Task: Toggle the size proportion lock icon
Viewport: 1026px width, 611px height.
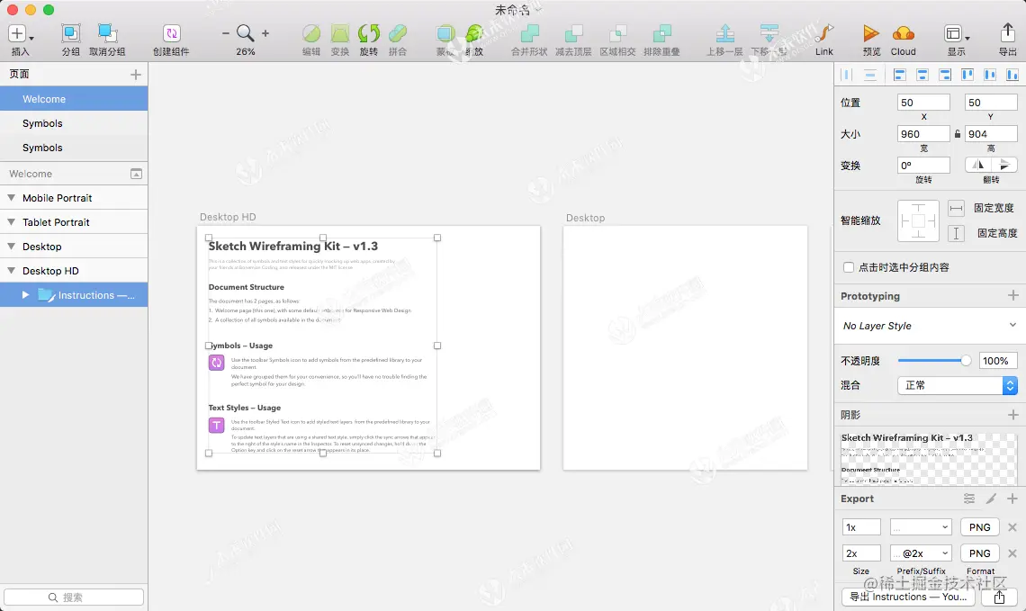Action: [958, 134]
